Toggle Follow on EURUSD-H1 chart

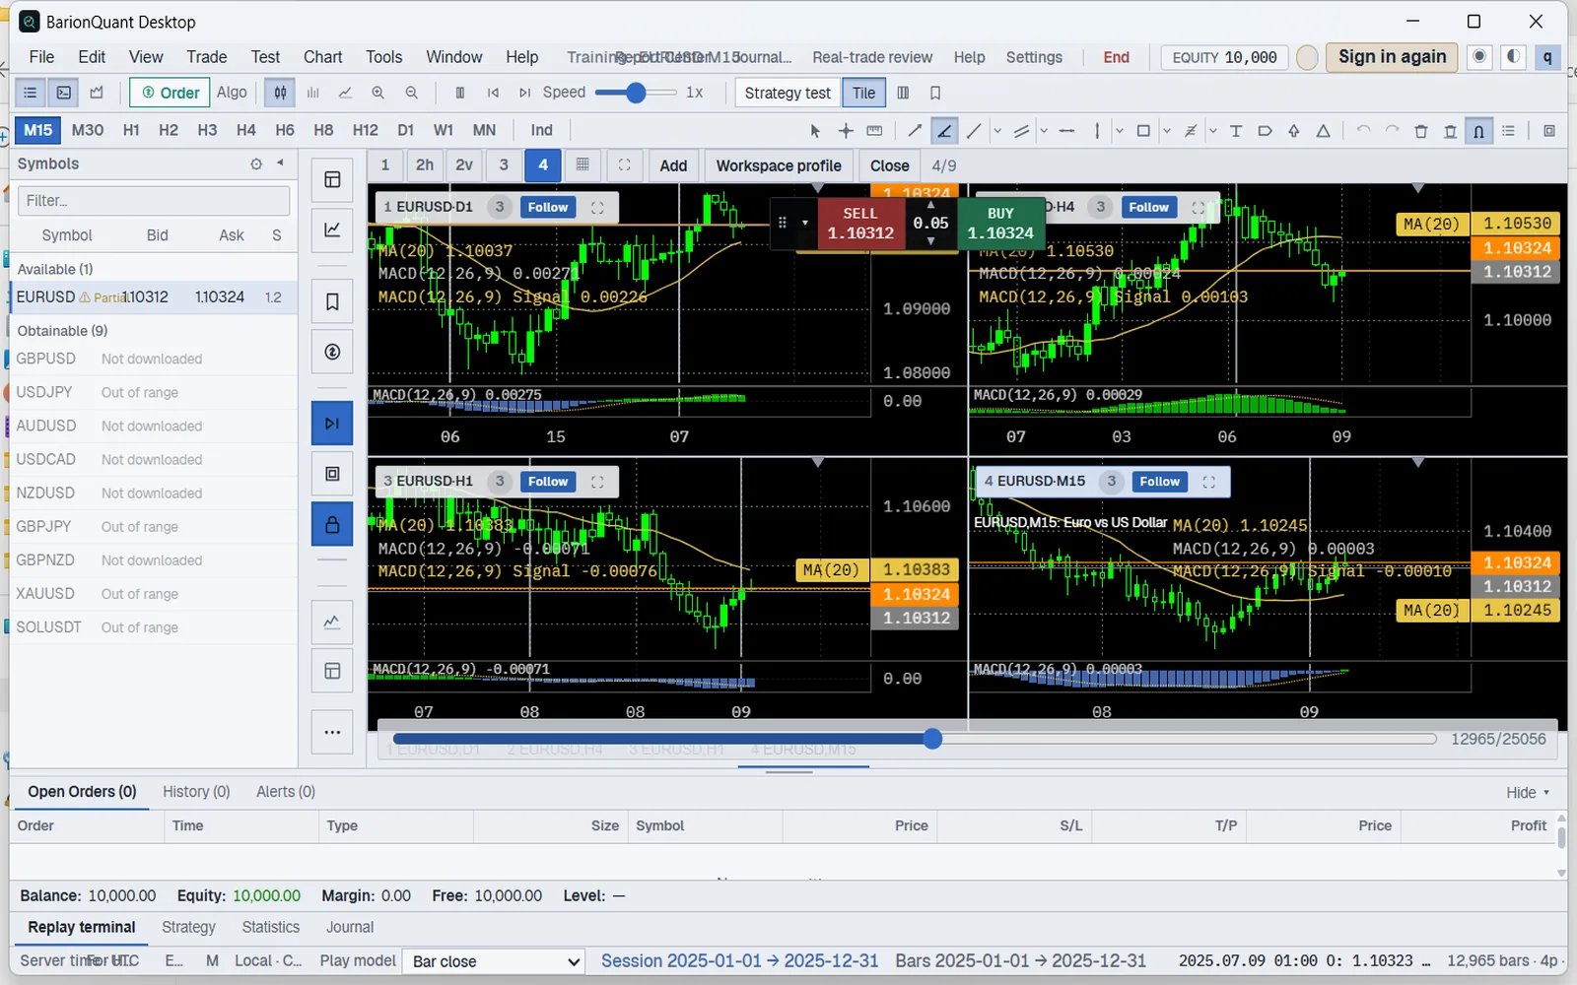(548, 482)
